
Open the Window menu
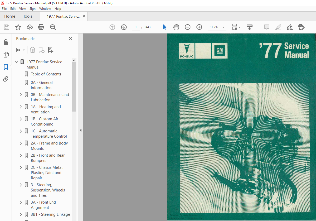point(45,9)
